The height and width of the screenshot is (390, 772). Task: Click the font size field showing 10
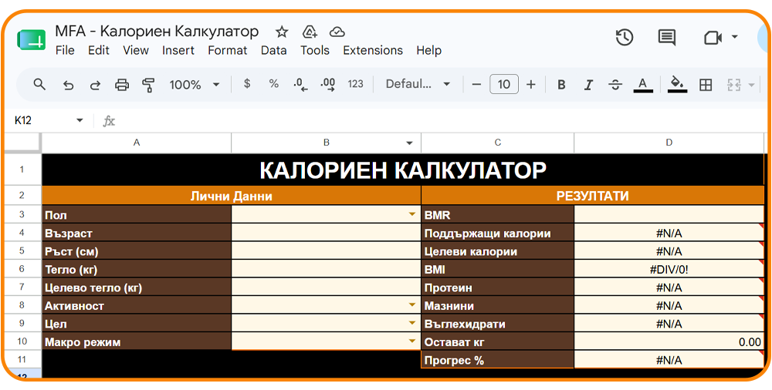point(503,85)
